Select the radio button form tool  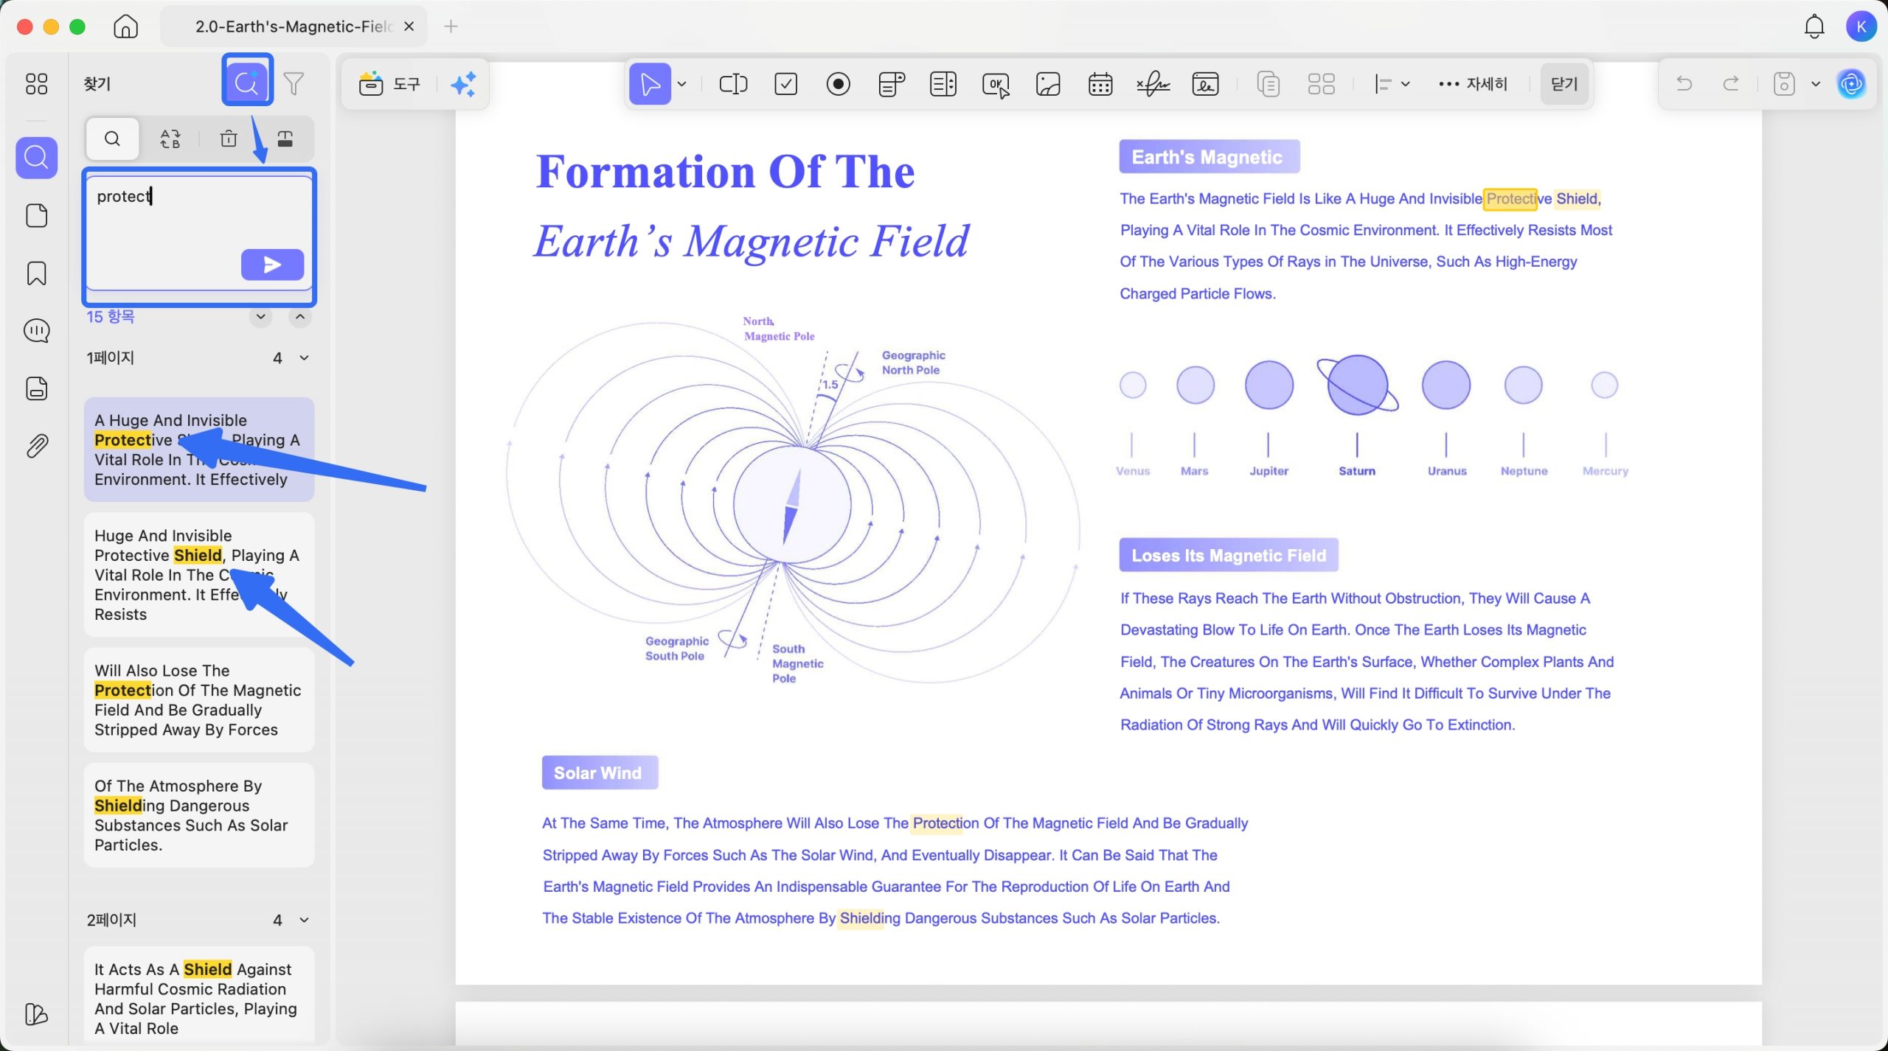[x=838, y=84]
